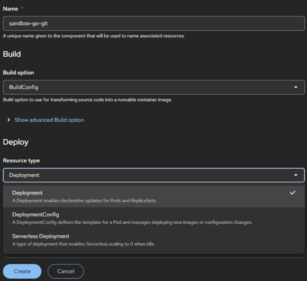This screenshot has height=281, width=307.
Task: Click the Name input field
Action: pyautogui.click(x=154, y=24)
